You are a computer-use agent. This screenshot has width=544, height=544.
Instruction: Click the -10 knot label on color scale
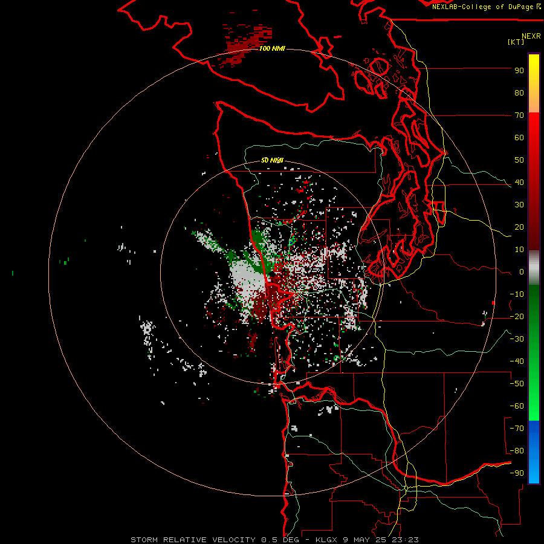click(x=517, y=294)
